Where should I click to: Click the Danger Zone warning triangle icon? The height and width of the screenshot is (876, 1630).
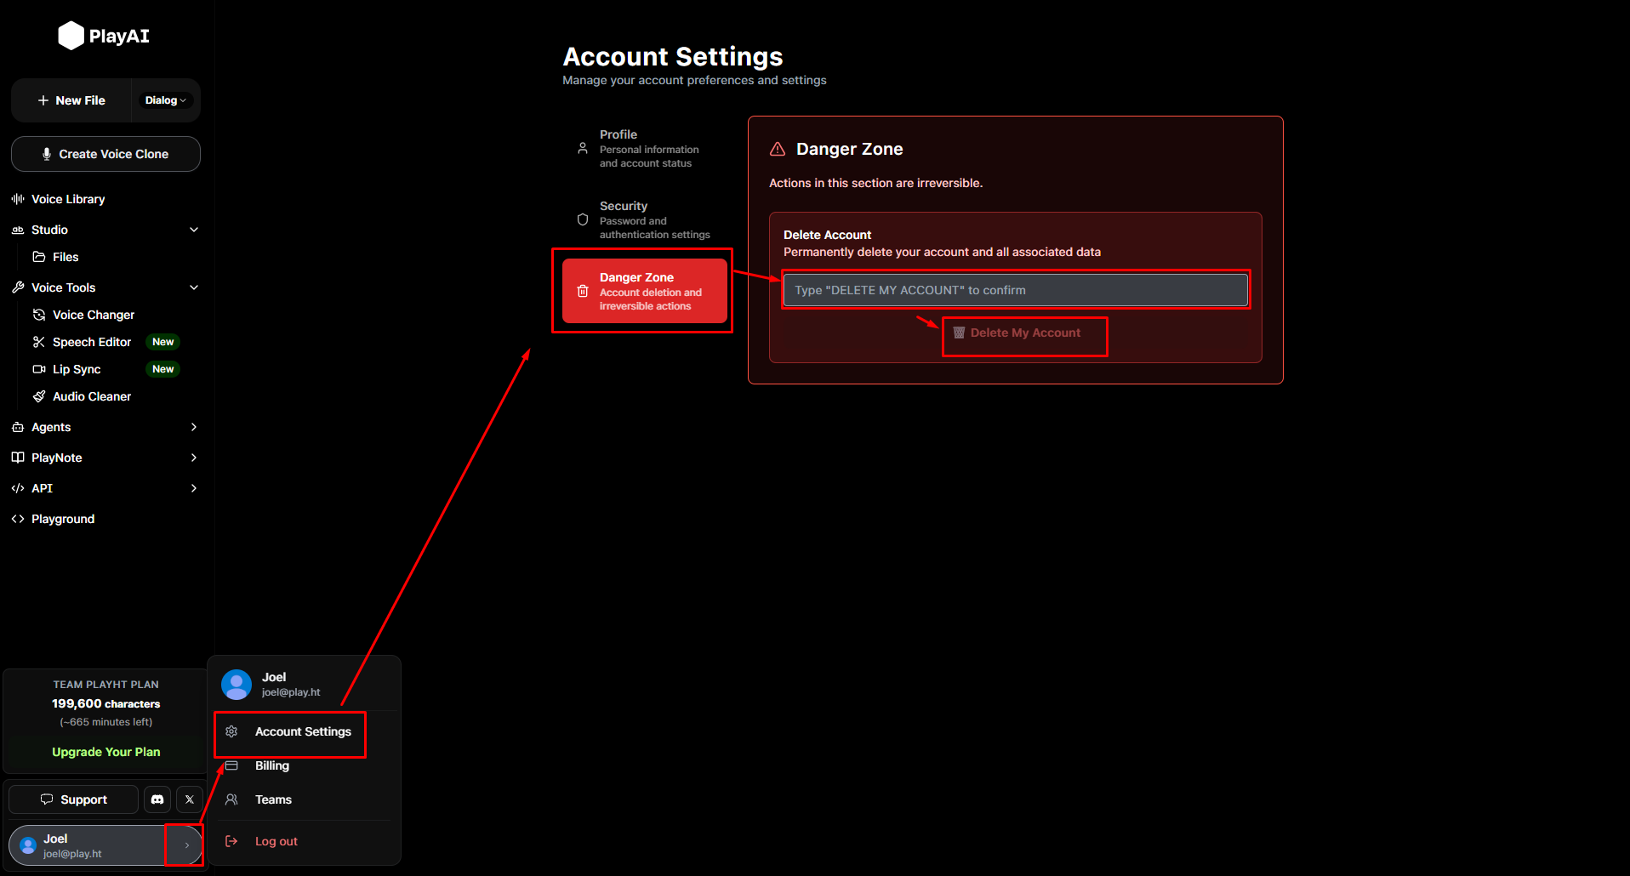point(778,149)
